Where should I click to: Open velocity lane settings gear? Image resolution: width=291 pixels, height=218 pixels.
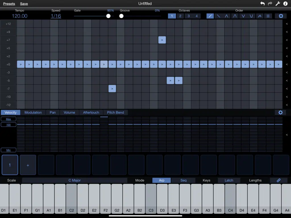(x=280, y=112)
